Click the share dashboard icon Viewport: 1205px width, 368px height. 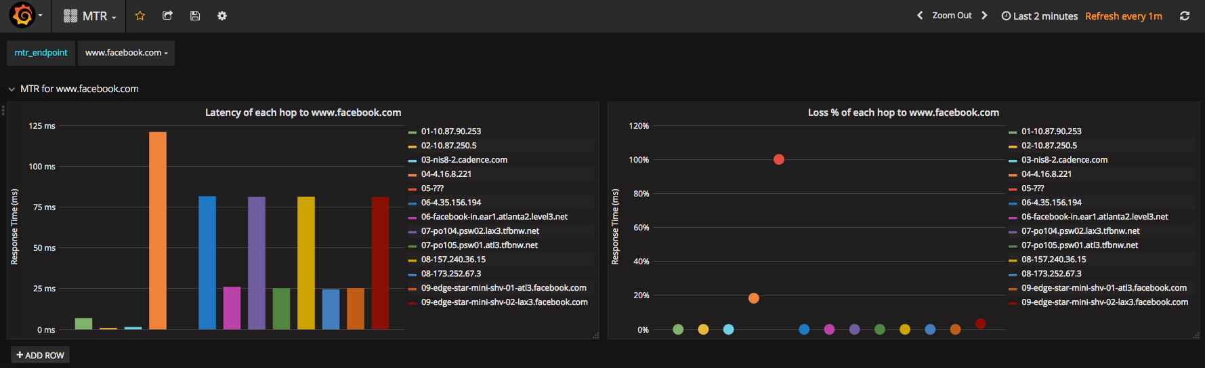(168, 16)
